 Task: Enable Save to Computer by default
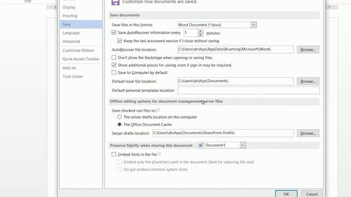pyautogui.click(x=114, y=73)
